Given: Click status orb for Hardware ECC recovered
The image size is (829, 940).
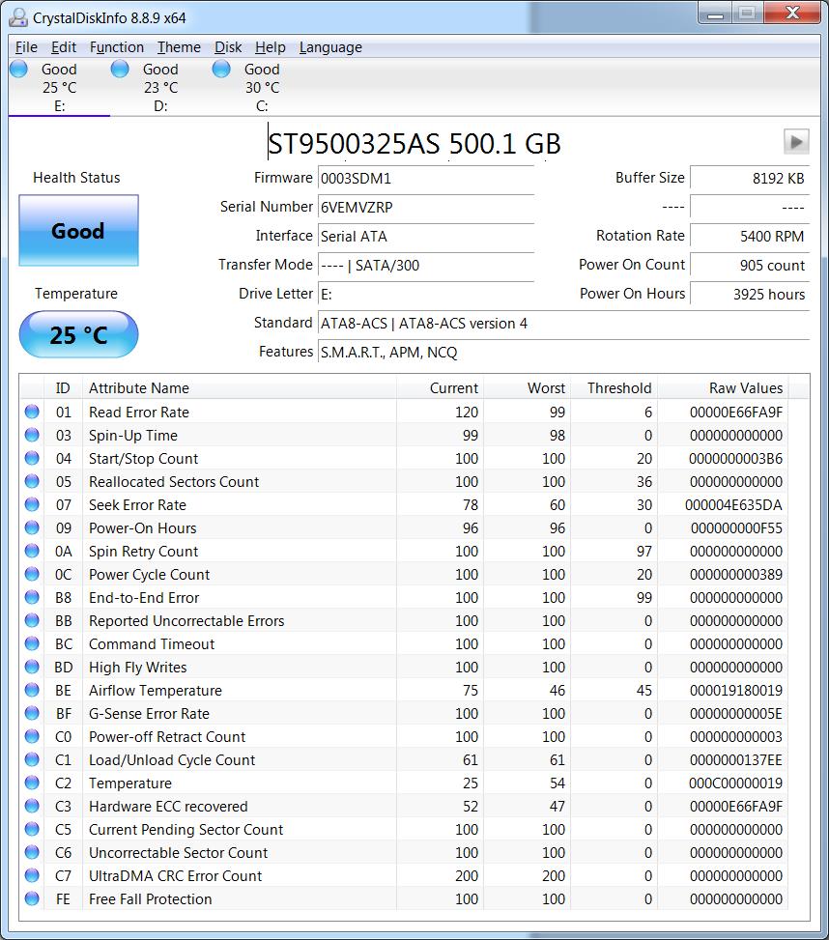Looking at the screenshot, I should (x=32, y=807).
